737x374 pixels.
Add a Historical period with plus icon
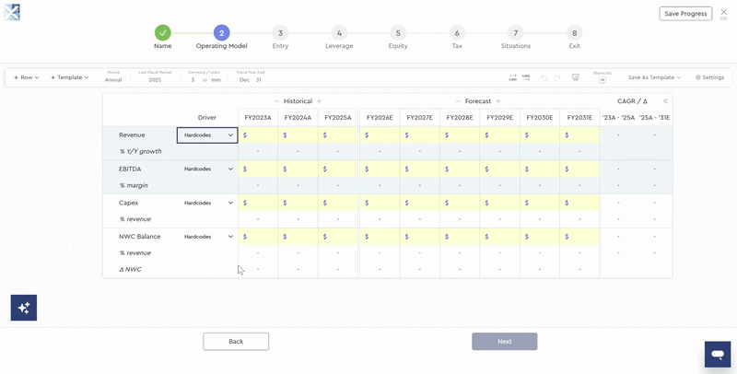pos(319,101)
